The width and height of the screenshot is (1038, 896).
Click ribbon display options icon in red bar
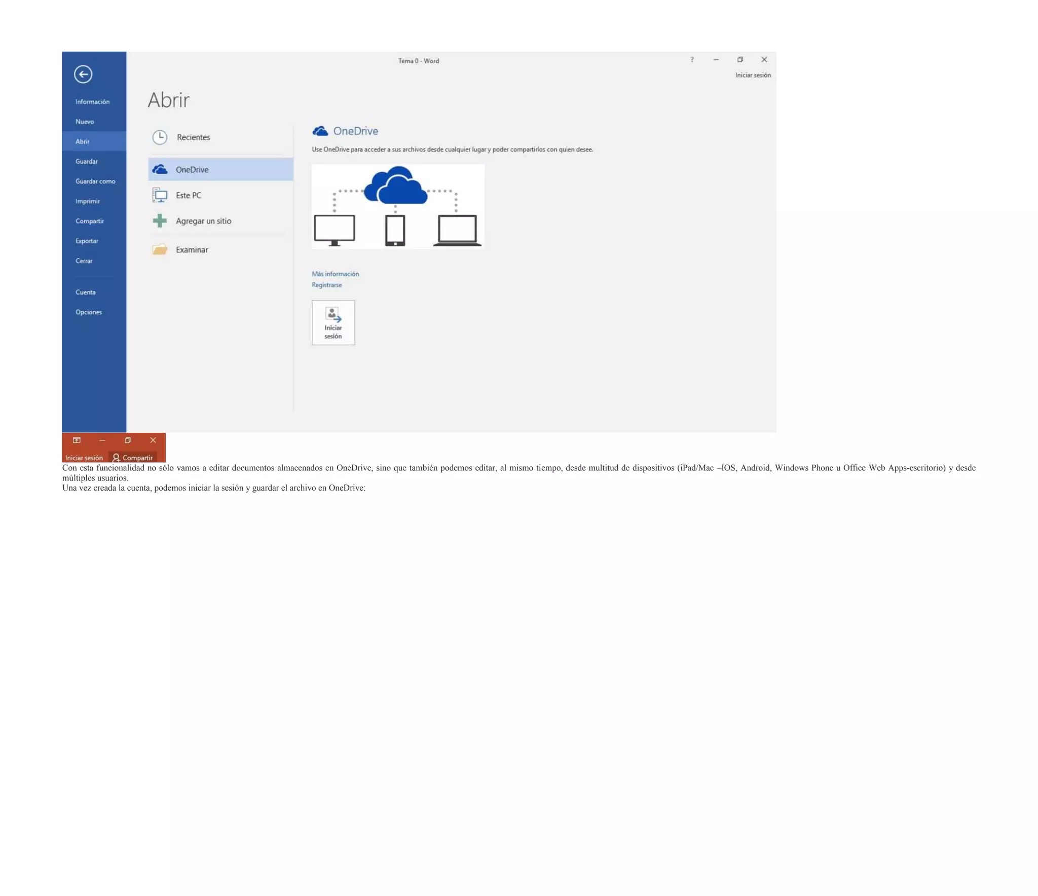coord(77,440)
